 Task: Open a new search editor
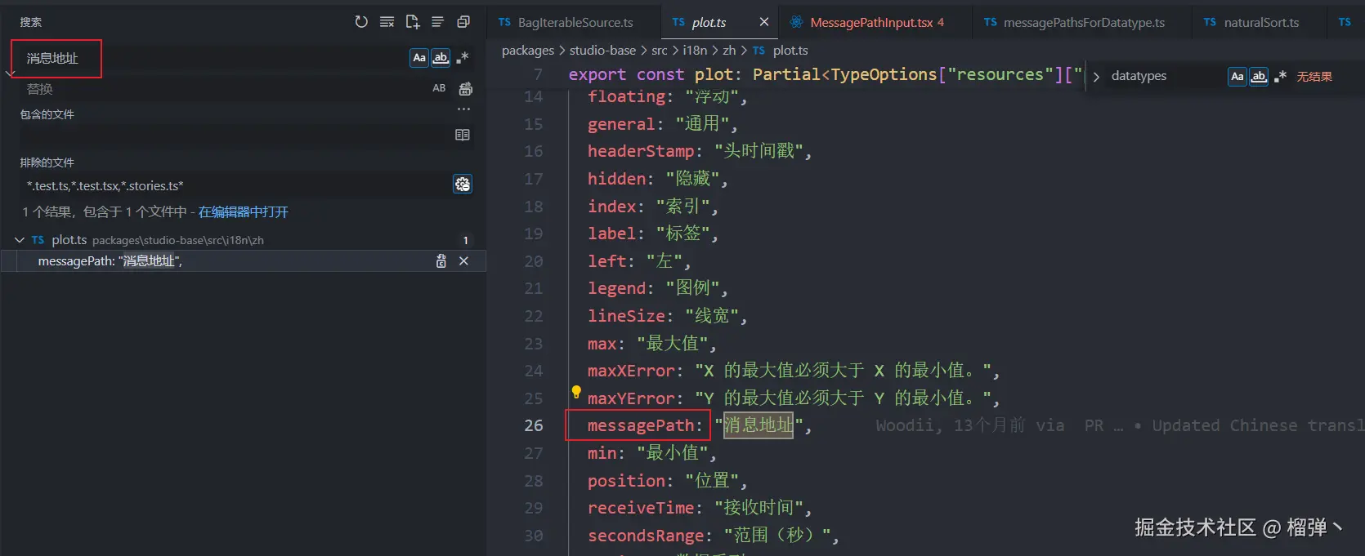click(413, 22)
